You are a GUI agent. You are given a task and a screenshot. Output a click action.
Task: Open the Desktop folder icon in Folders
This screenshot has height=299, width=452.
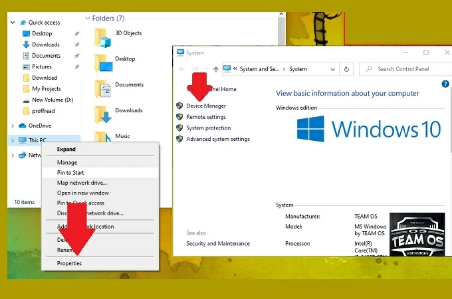(103, 62)
